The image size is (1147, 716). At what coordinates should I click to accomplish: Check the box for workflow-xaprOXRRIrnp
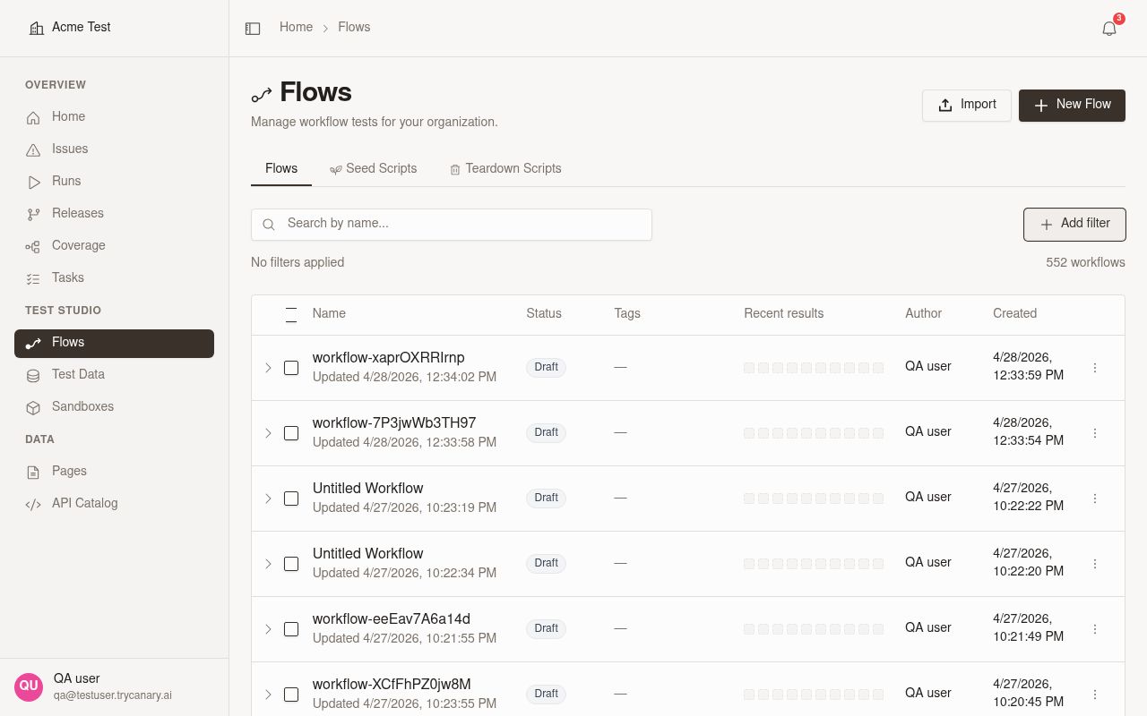click(291, 368)
